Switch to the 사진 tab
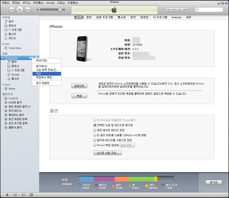 188,17
